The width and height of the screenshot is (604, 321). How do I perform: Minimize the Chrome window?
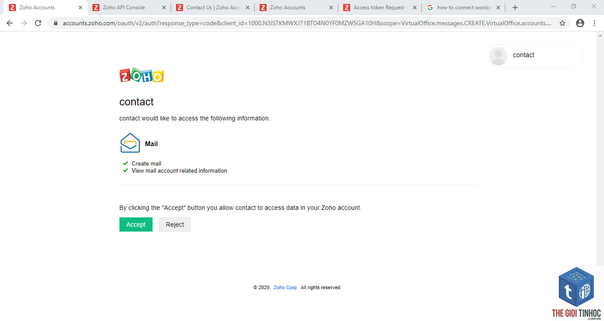coord(553,6)
